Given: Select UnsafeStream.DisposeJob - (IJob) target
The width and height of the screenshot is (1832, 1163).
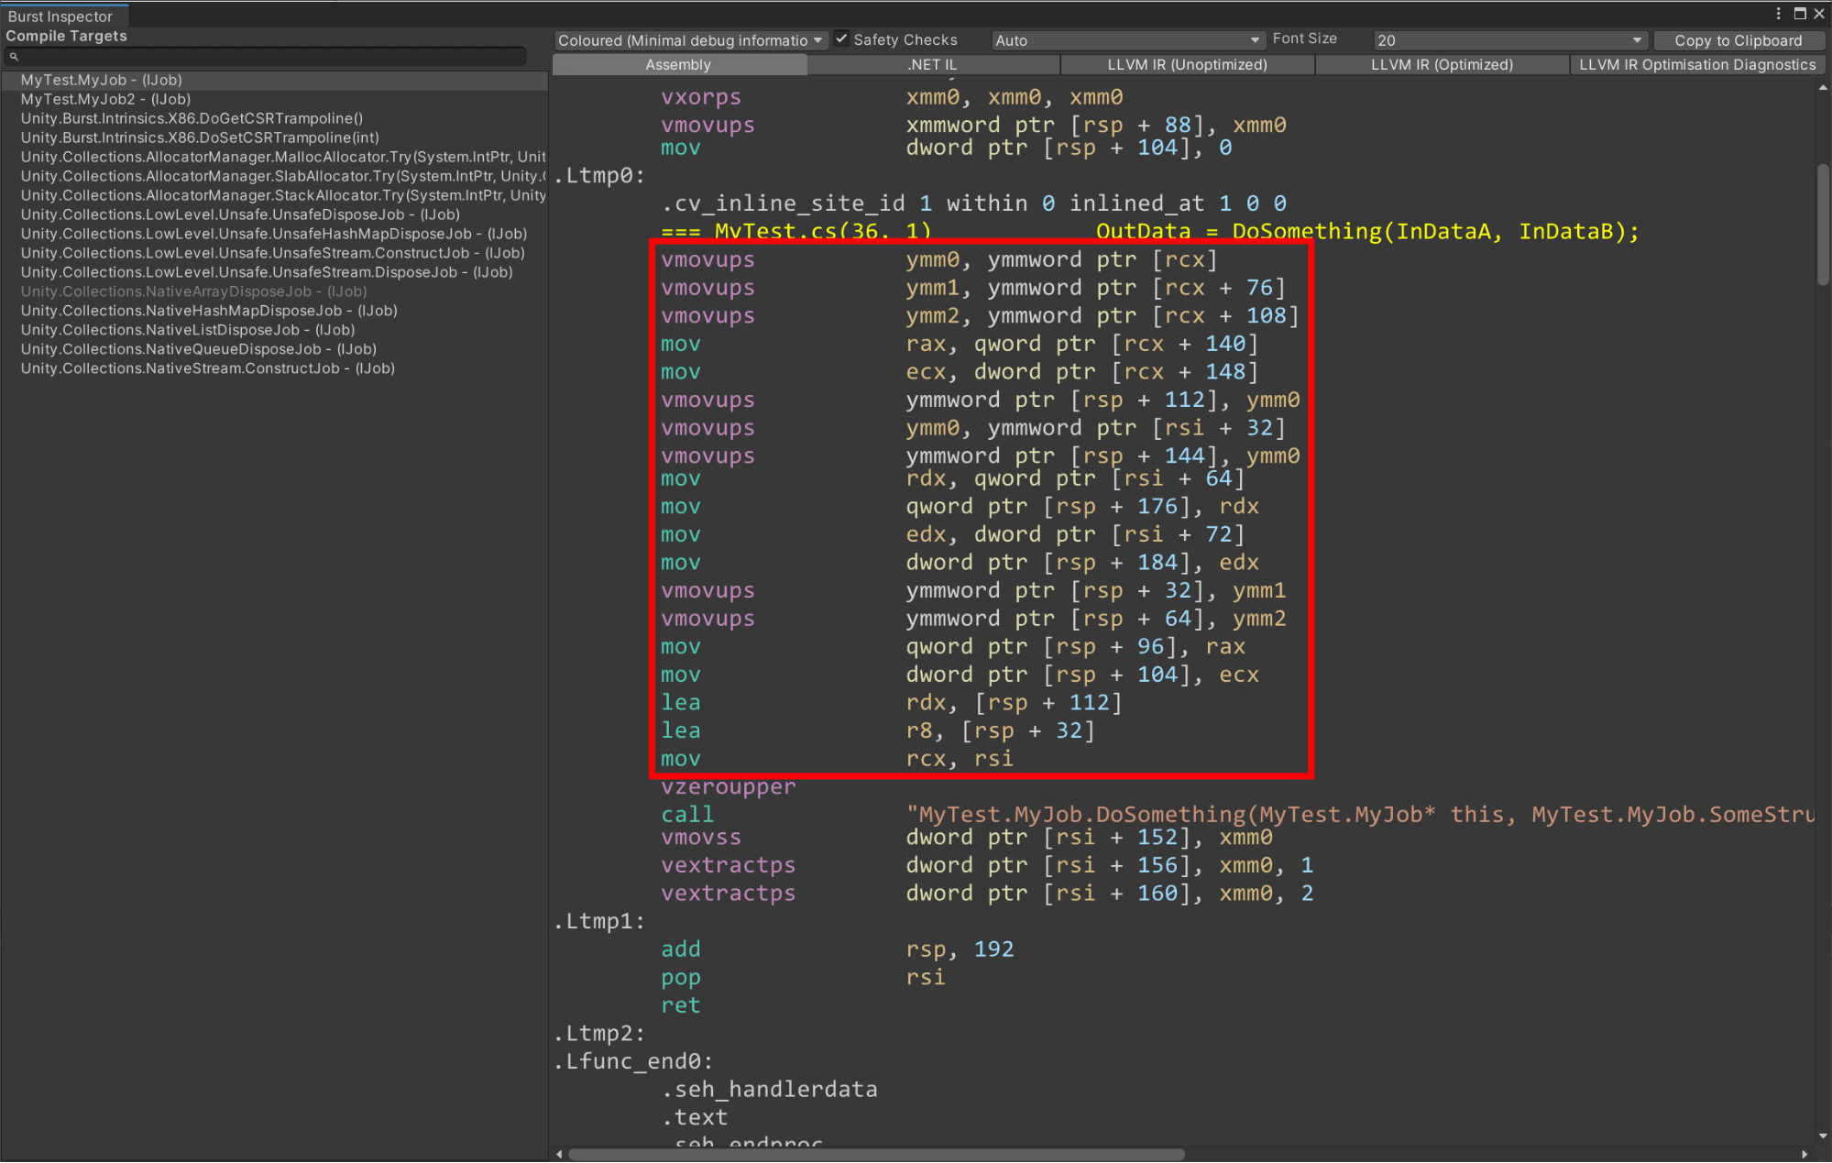Looking at the screenshot, I should [x=275, y=273].
